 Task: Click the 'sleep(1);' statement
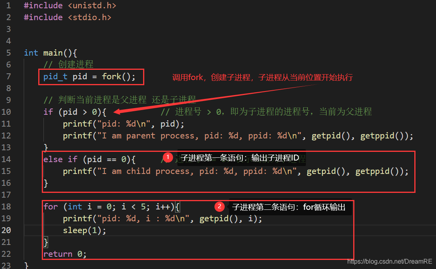[84, 230]
